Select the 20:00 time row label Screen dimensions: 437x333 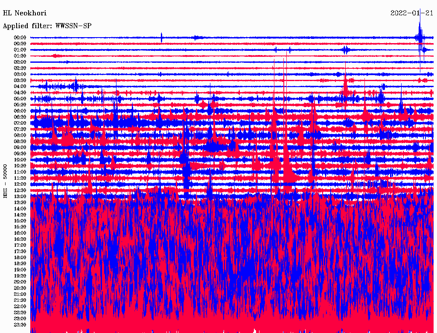tap(20, 282)
